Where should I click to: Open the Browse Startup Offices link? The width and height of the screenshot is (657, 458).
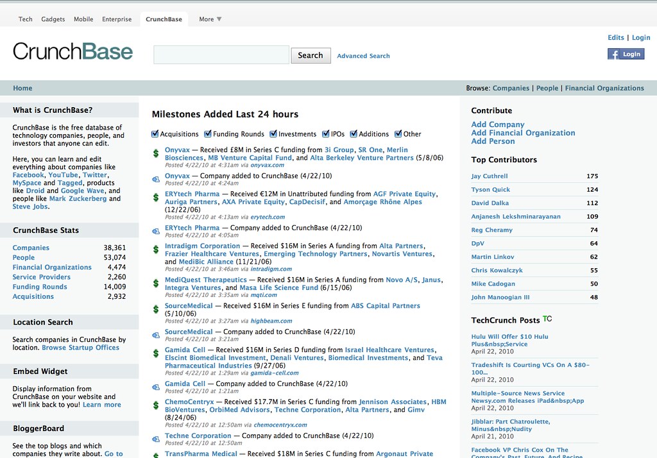80,348
